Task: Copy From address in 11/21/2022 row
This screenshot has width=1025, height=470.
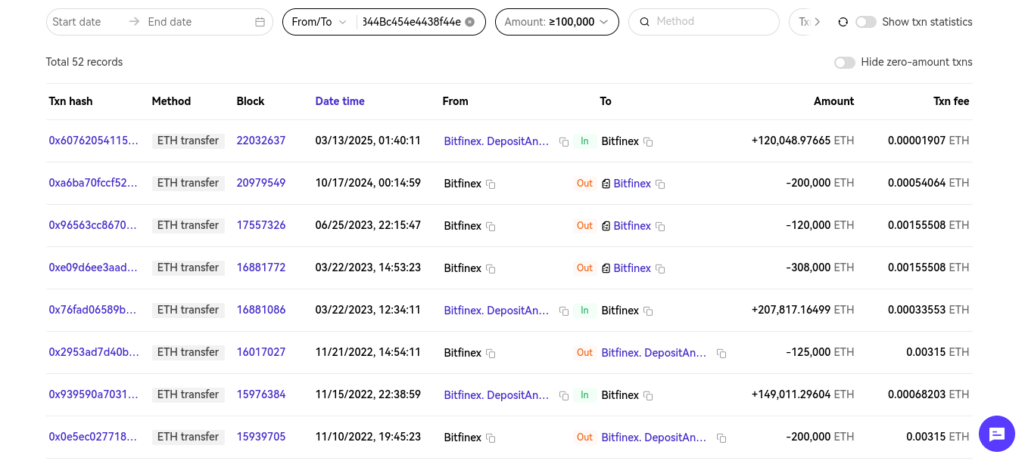Action: coord(491,354)
